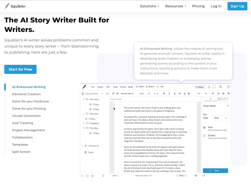Click the insert link icon
Image resolution: width=251 pixels, height=188 pixels.
coord(229,93)
